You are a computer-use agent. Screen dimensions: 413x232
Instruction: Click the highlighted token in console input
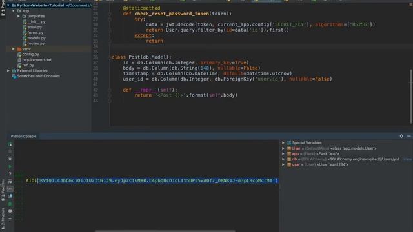(157, 180)
